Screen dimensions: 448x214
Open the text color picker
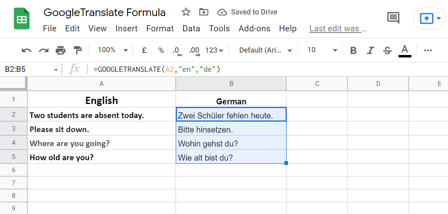point(405,51)
